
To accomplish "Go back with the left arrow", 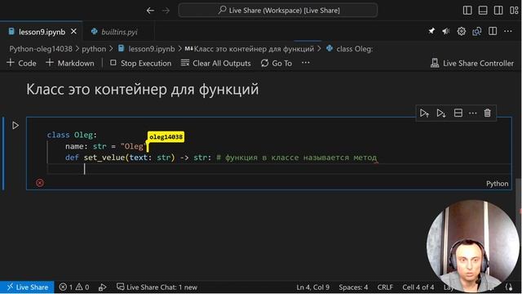I will click(x=150, y=11).
